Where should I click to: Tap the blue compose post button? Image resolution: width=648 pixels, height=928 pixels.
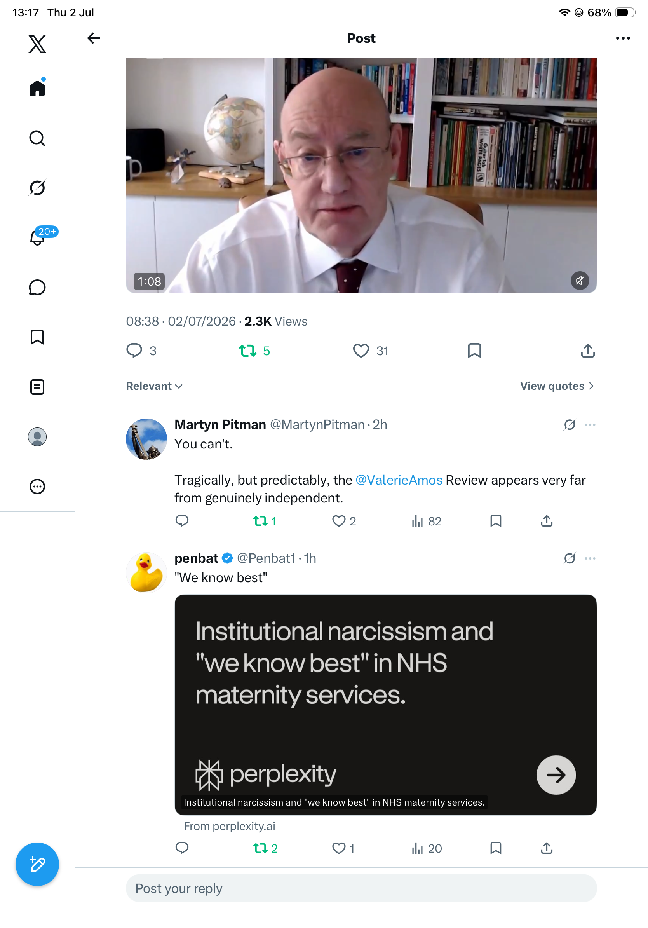pos(37,864)
